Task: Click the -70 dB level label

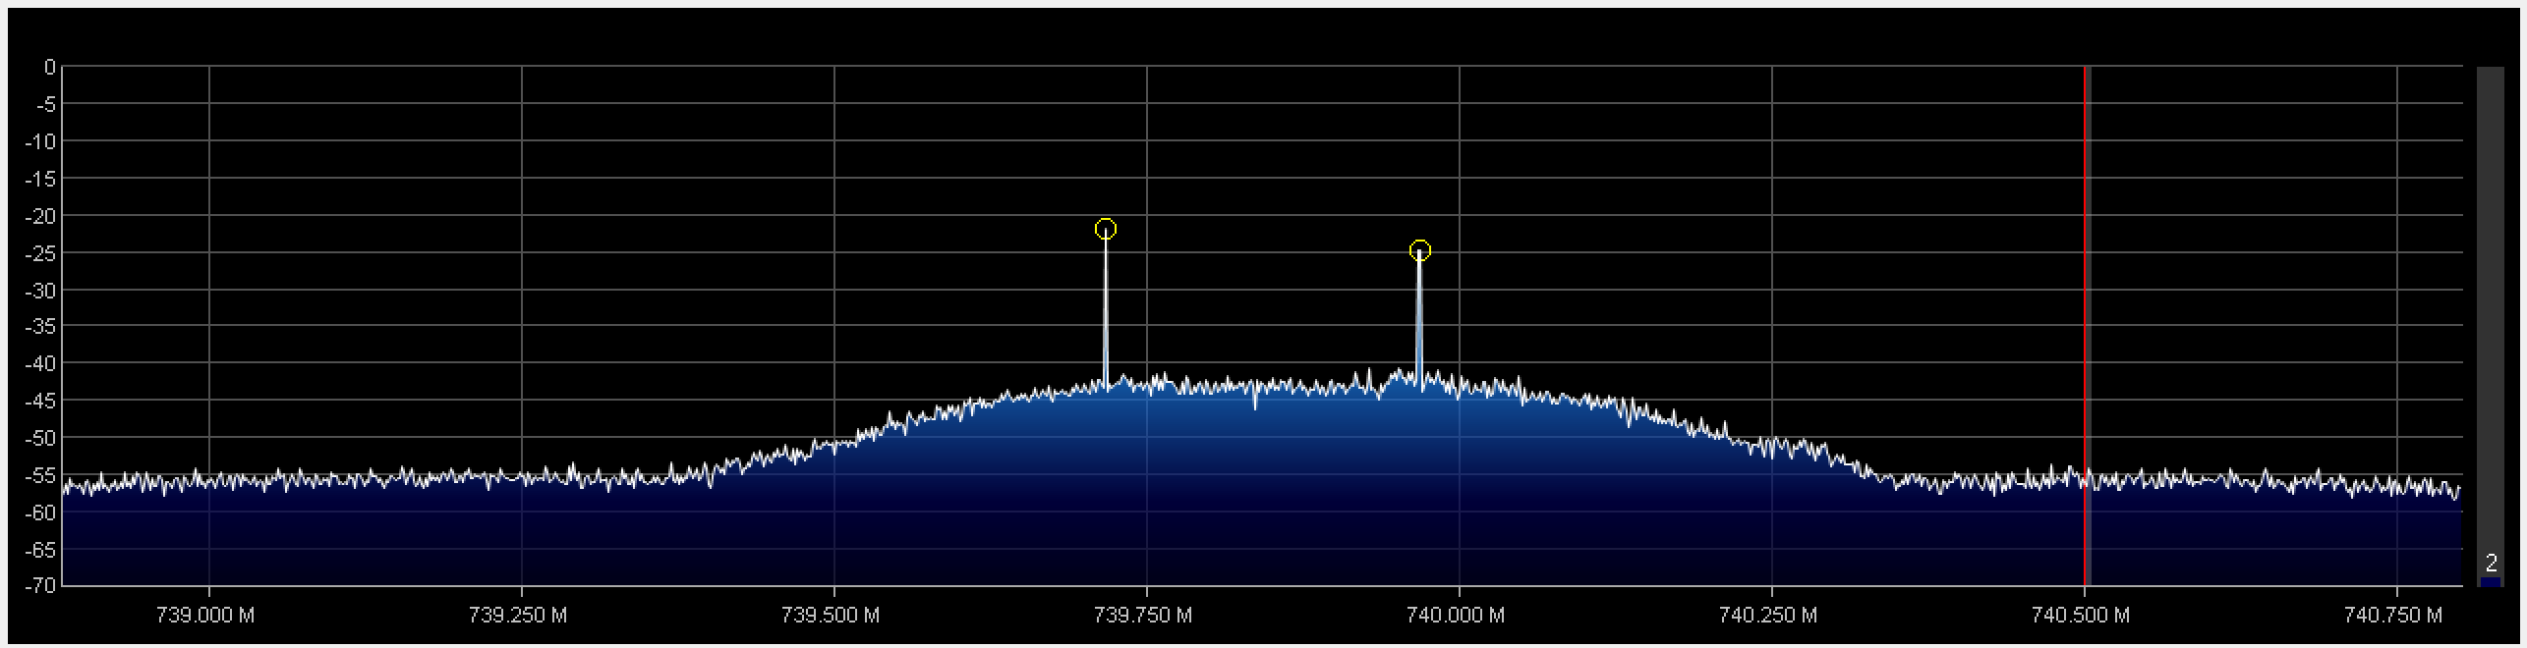Action: (42, 585)
